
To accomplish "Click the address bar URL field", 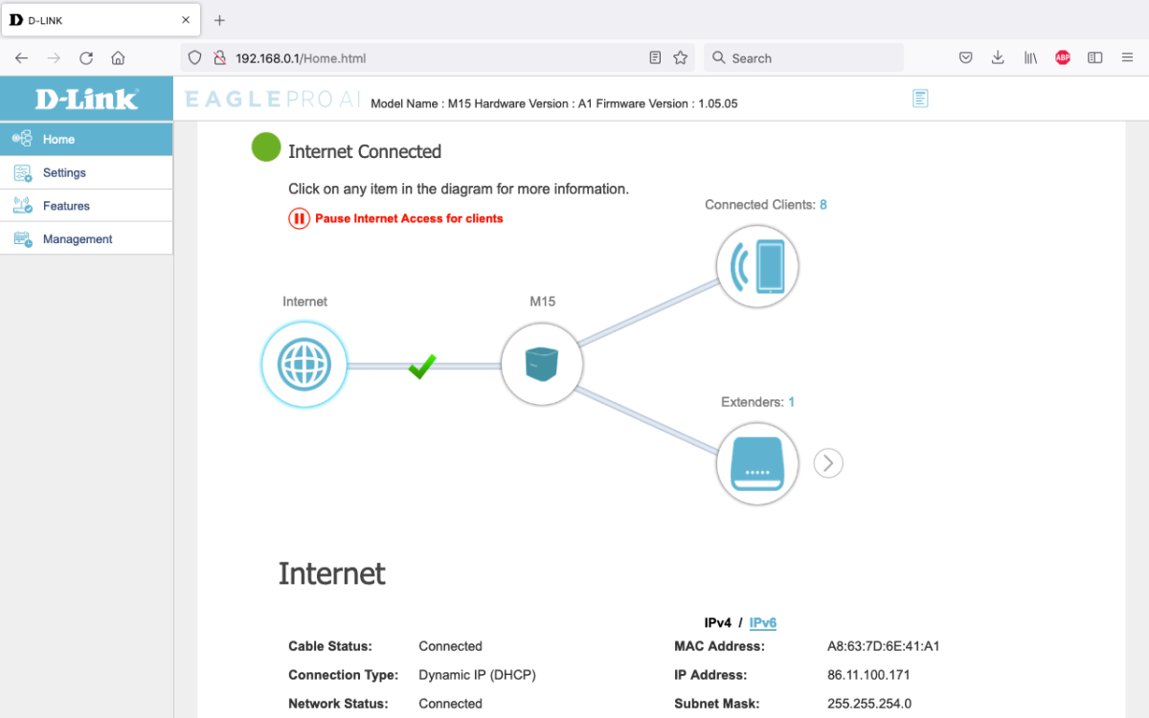I will (x=436, y=58).
